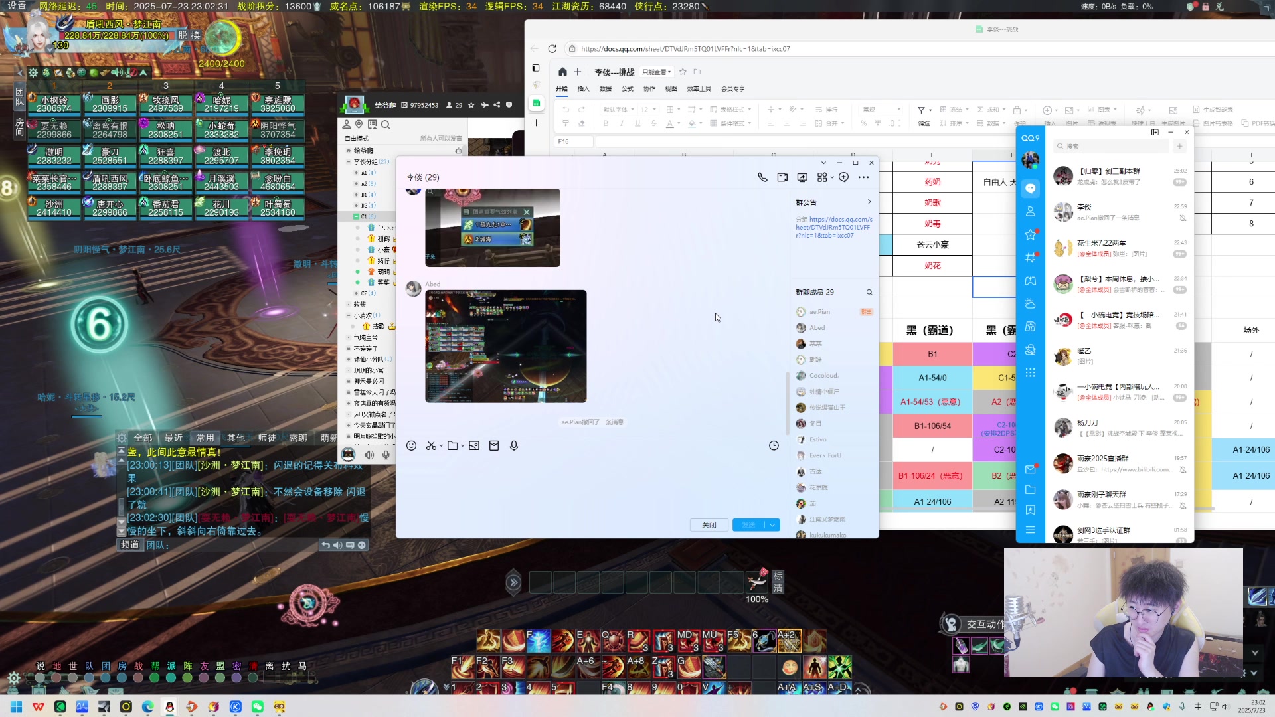Click the 频道 button in game chat
1275x717 pixels.
(x=130, y=545)
